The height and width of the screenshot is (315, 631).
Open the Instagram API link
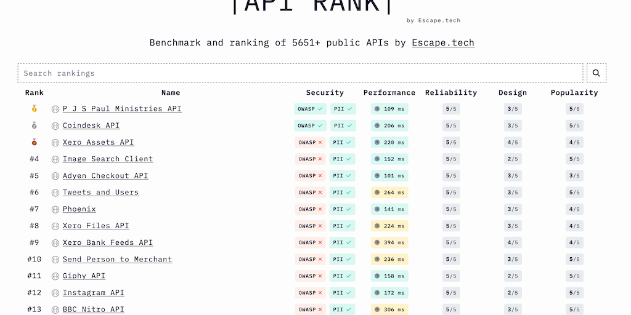tap(94, 293)
